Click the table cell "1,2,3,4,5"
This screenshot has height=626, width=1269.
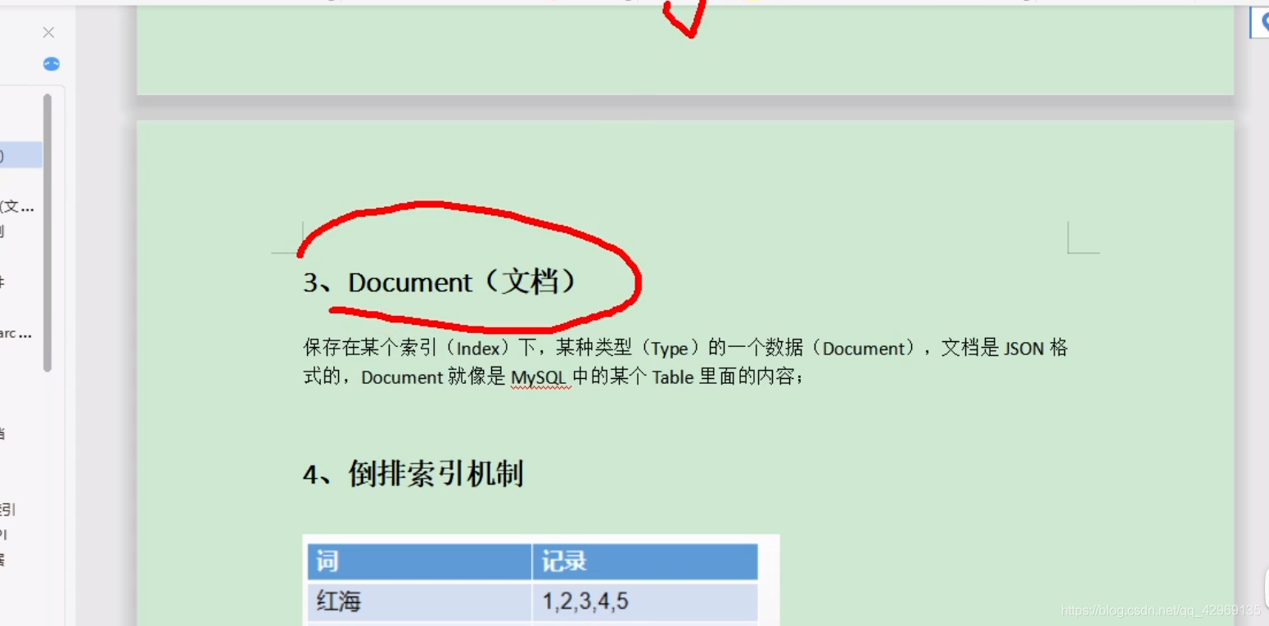[645, 602]
